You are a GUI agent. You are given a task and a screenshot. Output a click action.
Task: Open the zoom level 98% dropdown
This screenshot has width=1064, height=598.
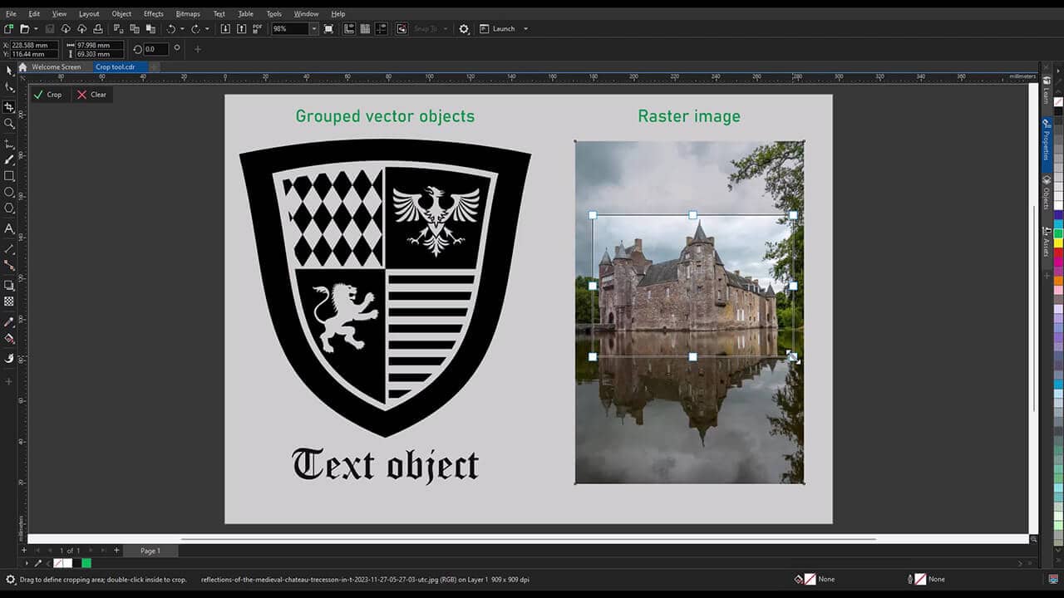(313, 28)
